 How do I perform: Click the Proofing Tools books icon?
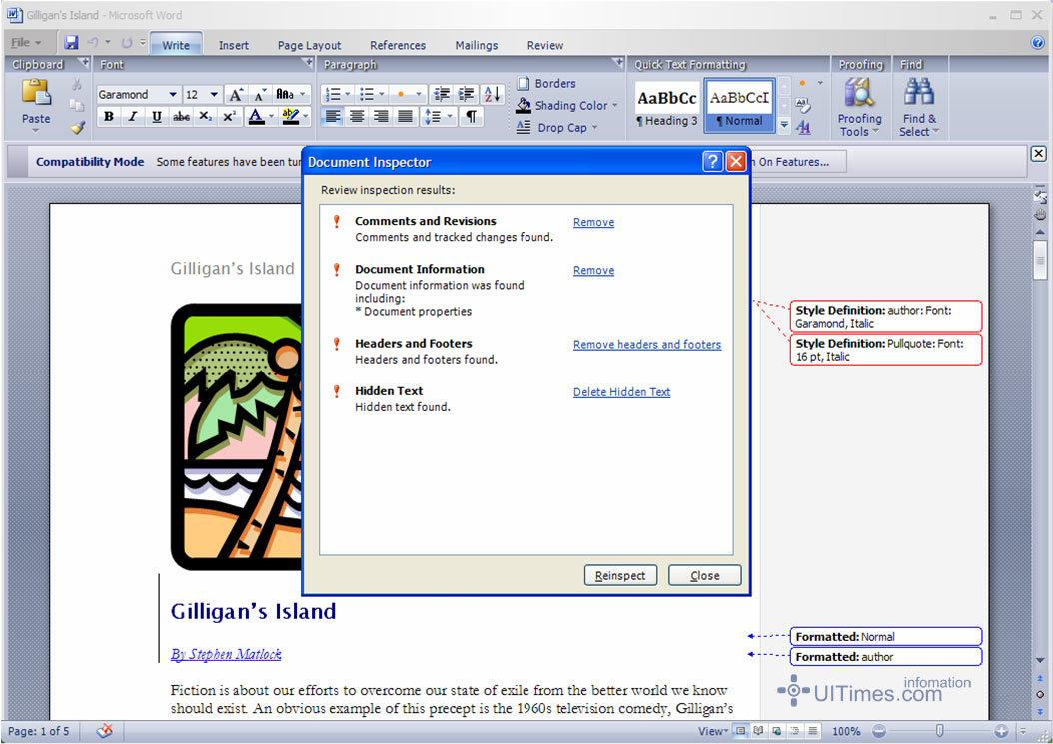tap(859, 93)
